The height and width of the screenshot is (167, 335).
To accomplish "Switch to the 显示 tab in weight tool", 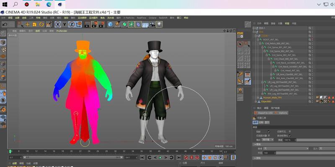I will [x=267, y=122].
